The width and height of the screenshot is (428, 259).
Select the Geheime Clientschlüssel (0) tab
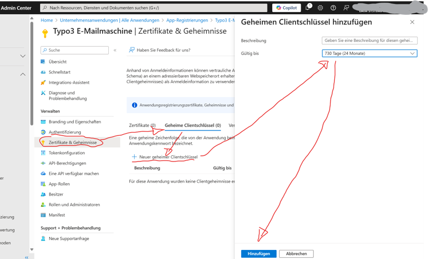(x=193, y=125)
